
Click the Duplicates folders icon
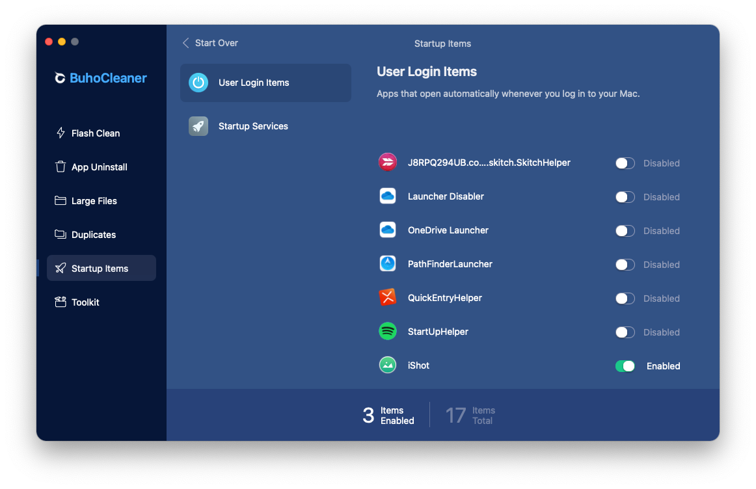61,234
